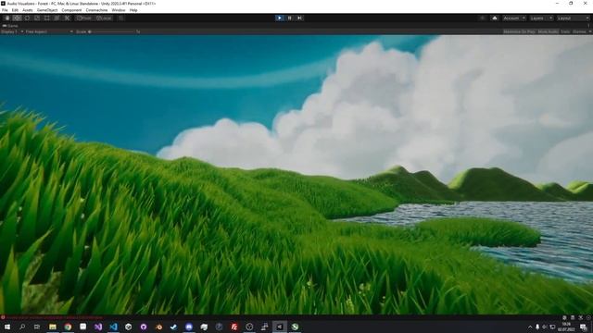Select the Rotate tool
The width and height of the screenshot is (593, 333).
pos(27,18)
